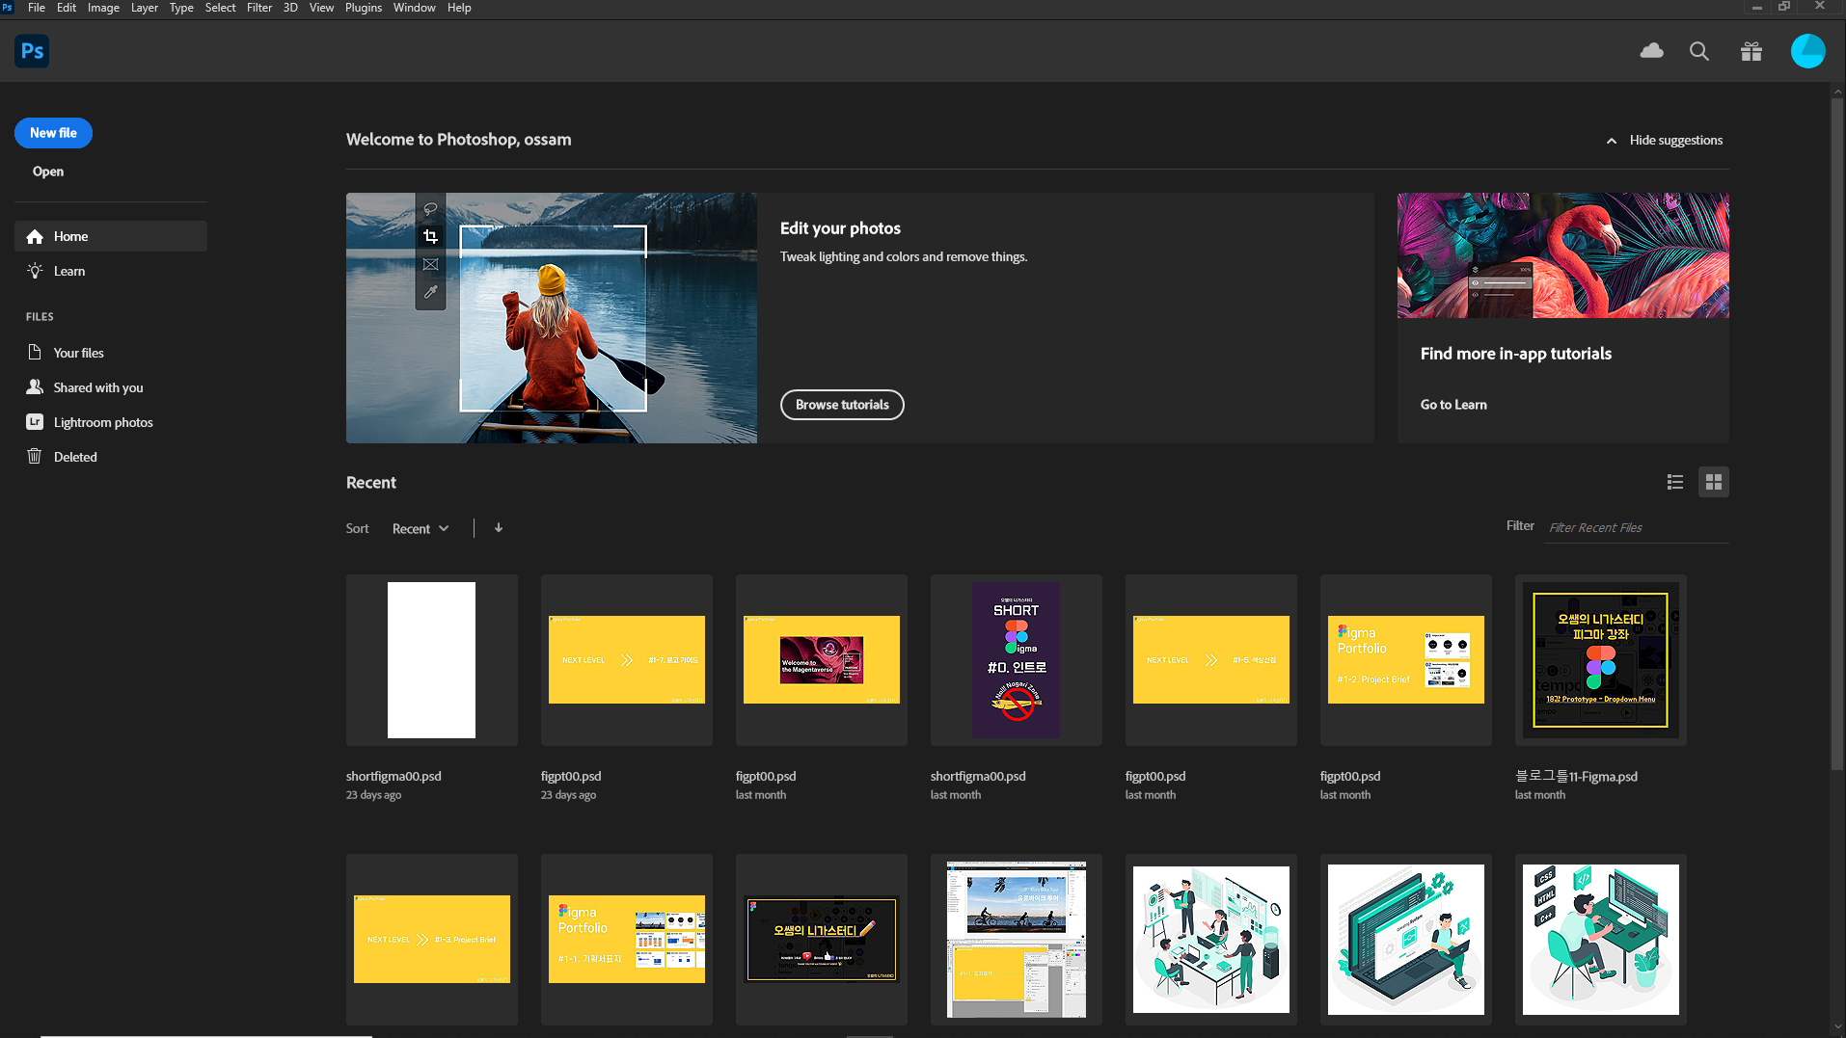Click the New file button
This screenshot has width=1846, height=1038.
click(x=53, y=133)
